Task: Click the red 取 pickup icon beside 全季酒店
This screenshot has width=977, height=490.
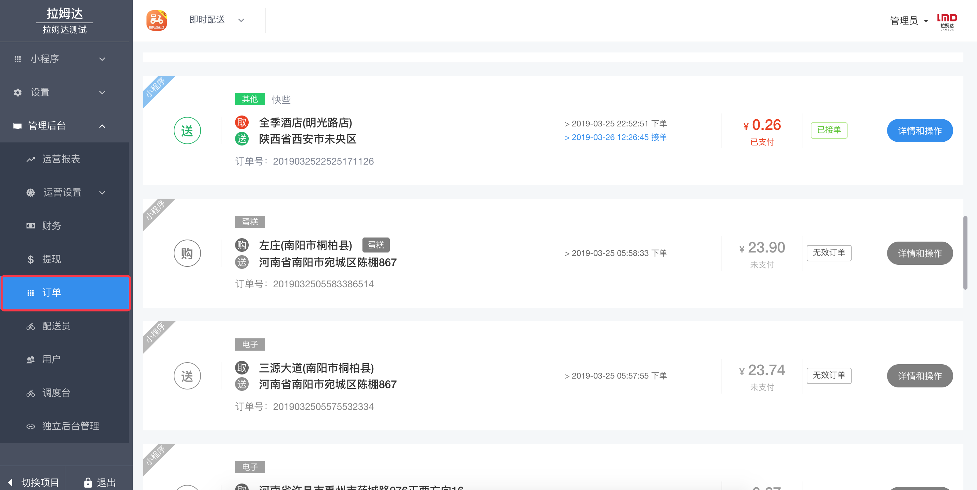Action: tap(242, 123)
